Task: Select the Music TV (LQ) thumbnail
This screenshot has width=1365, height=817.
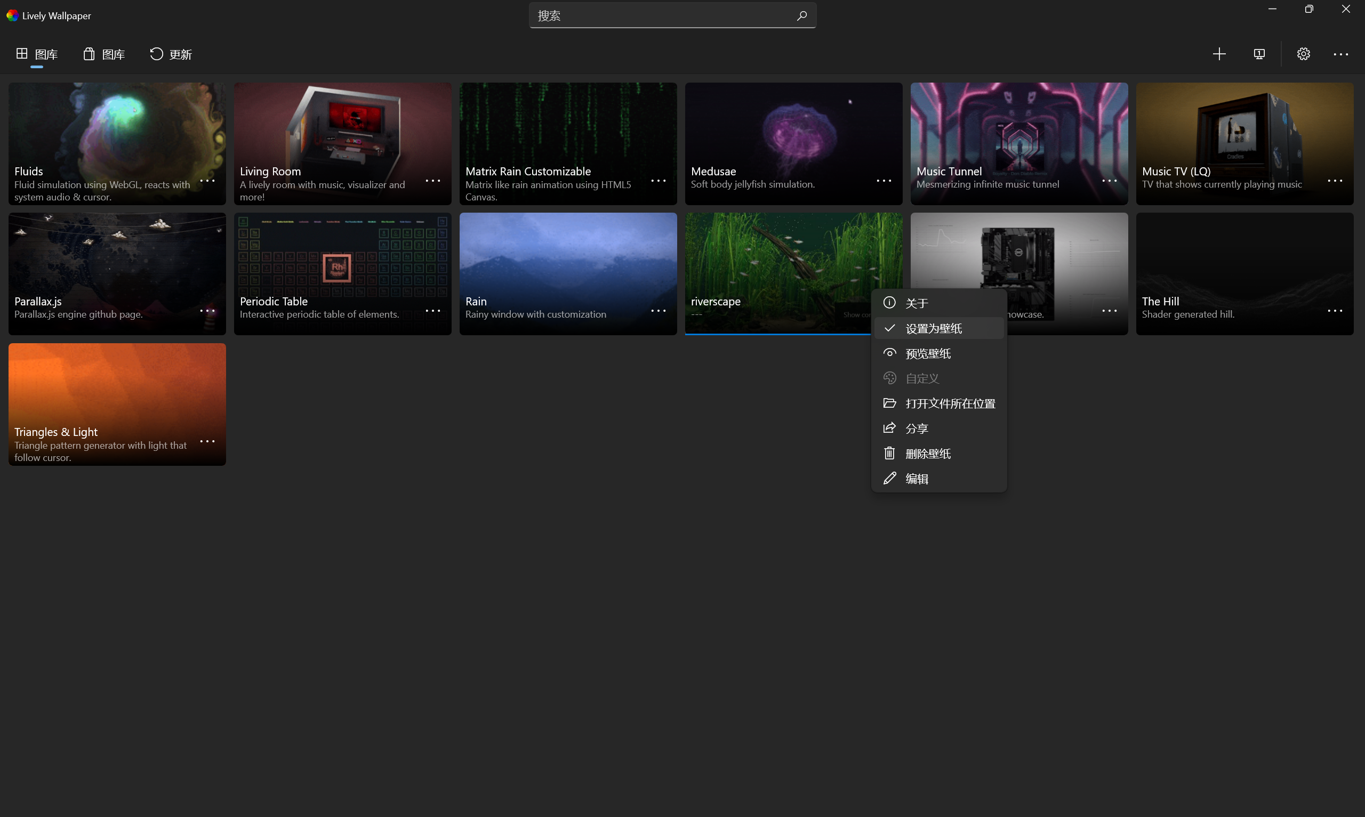Action: (x=1244, y=143)
